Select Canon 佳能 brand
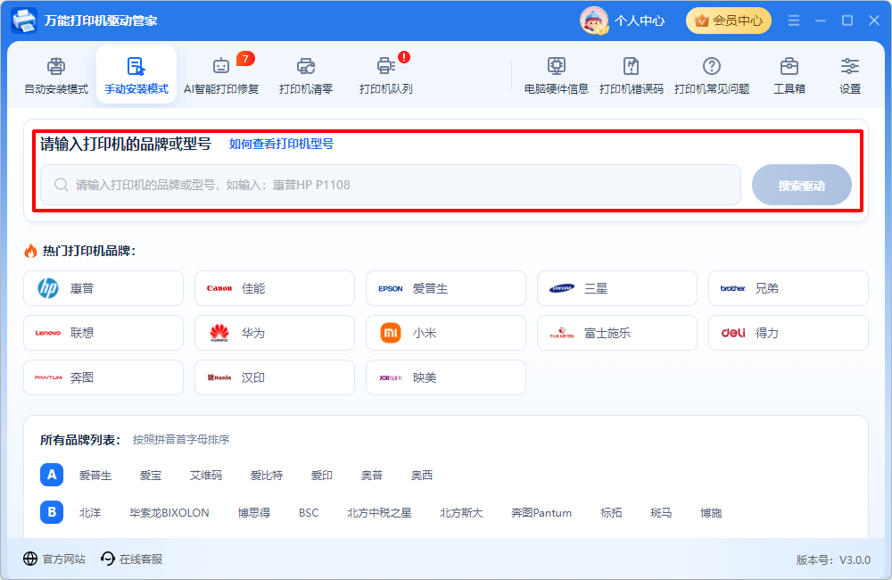Screen dimensions: 892x580 click(x=275, y=288)
